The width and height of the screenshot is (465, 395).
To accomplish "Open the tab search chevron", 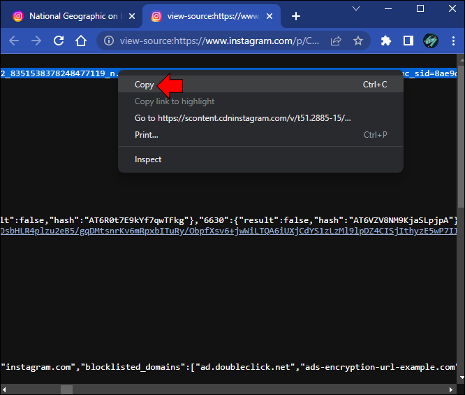I will click(x=356, y=8).
